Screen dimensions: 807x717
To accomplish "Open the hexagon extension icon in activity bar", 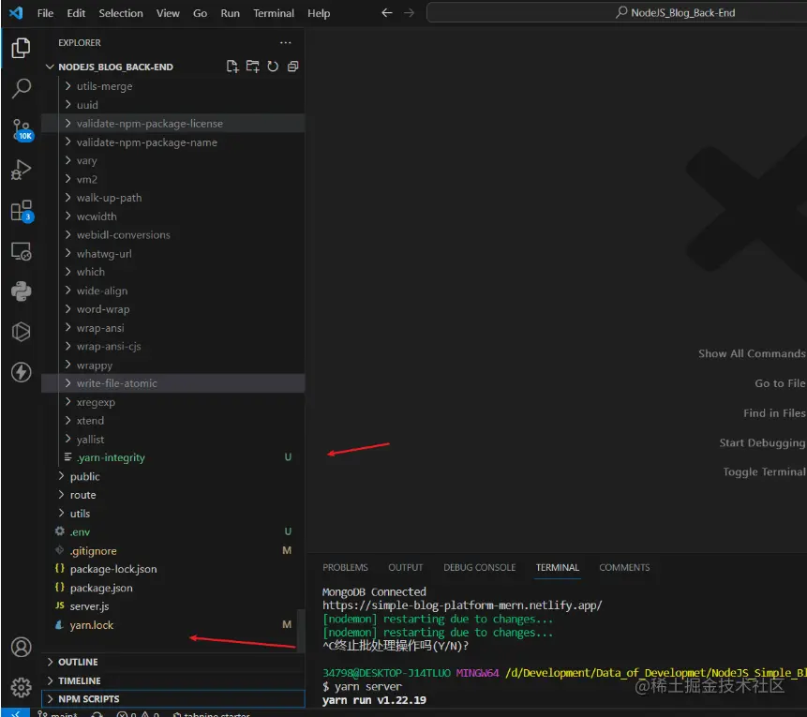I will pyautogui.click(x=21, y=332).
